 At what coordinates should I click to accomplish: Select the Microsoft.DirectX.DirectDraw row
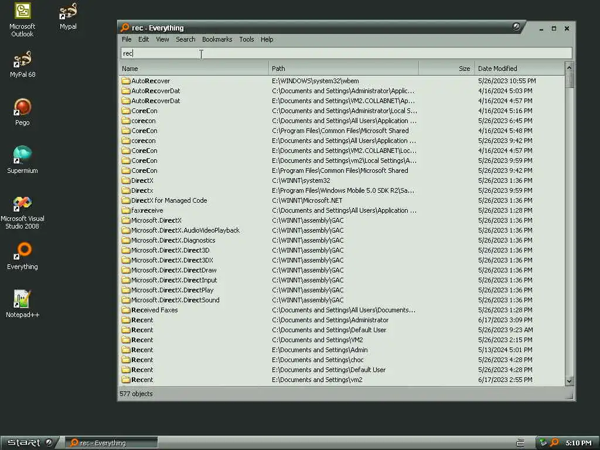pos(342,270)
